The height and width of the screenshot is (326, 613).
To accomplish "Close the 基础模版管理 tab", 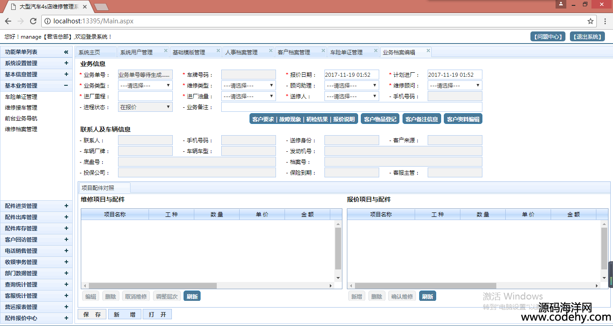I will click(218, 50).
